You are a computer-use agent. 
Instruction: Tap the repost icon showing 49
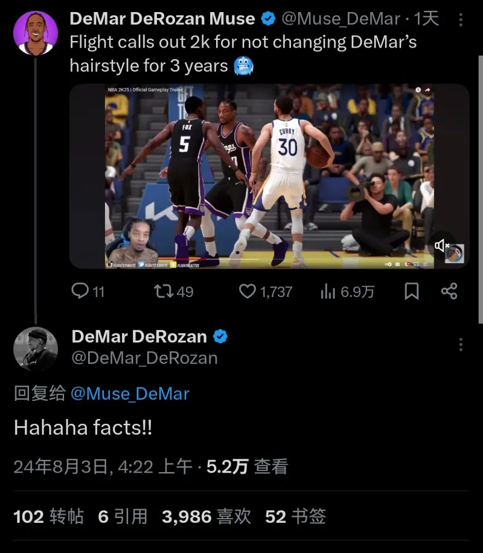(x=162, y=292)
